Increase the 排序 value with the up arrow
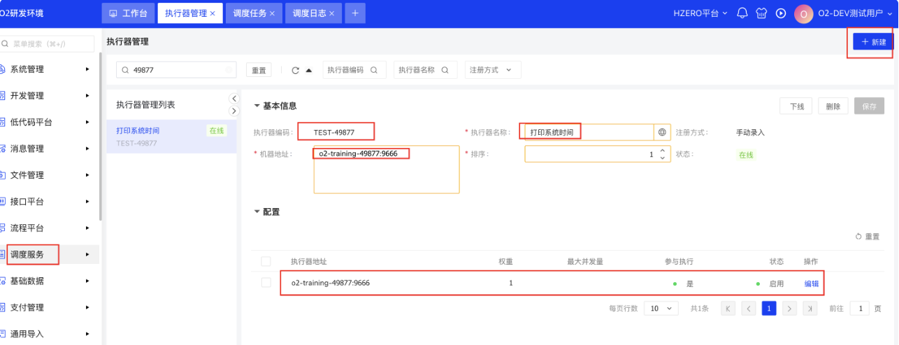Image resolution: width=899 pixels, height=345 pixels. 662,150
